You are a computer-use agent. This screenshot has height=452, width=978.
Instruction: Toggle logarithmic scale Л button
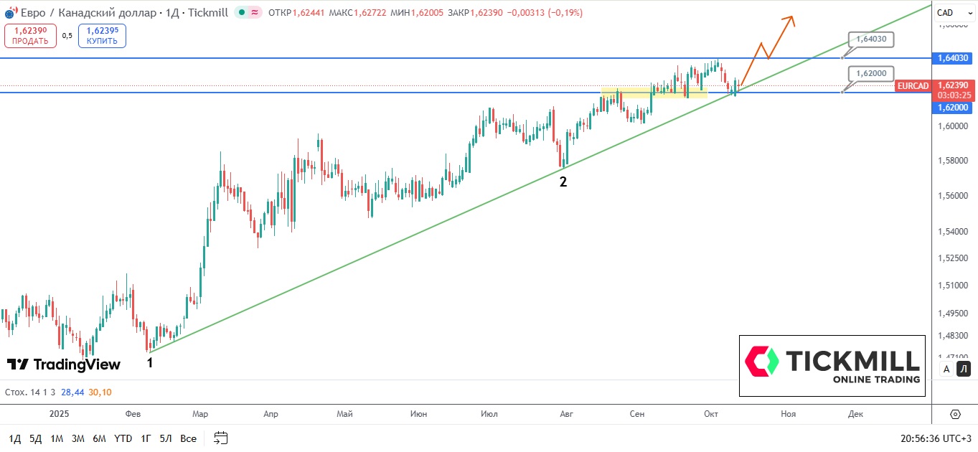[964, 369]
